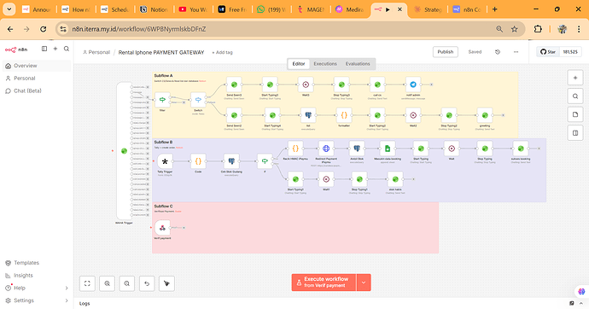Open the greeting node
Image resolution: width=589 pixels, height=309 pixels.
click(x=485, y=115)
